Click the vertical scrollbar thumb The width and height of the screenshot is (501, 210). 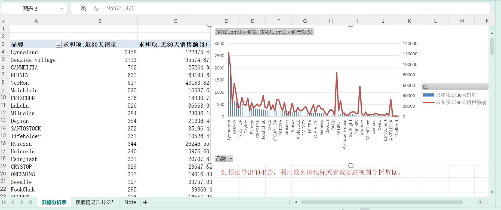coord(492,46)
